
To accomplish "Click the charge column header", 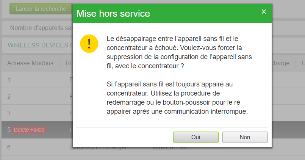I will pos(280,63).
